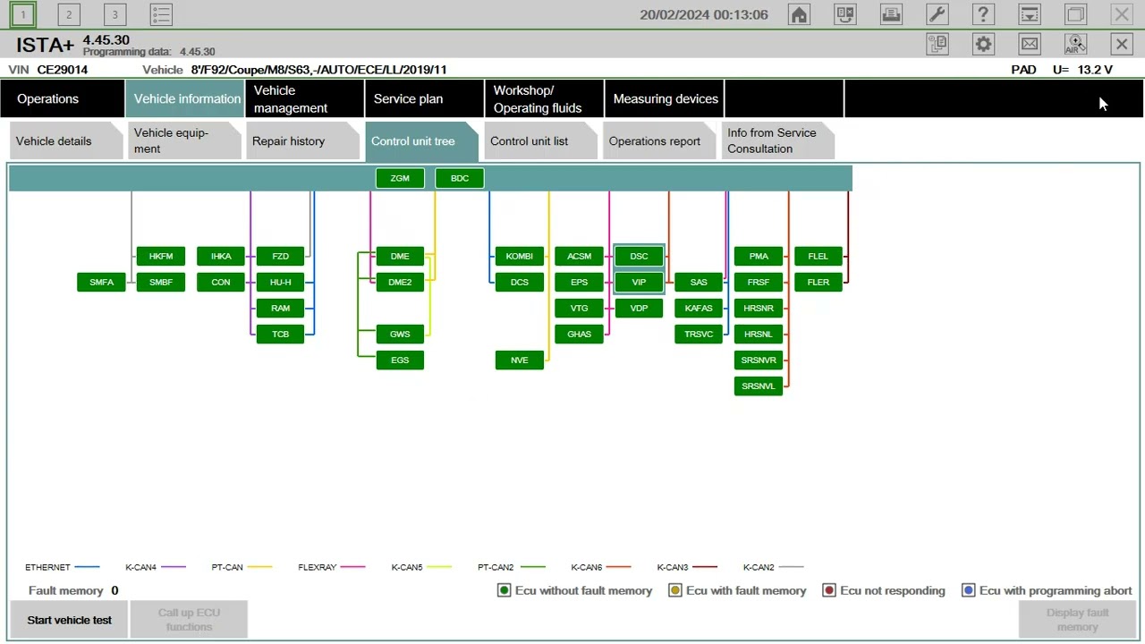
Task: Select the ZGM control unit
Action: click(400, 178)
